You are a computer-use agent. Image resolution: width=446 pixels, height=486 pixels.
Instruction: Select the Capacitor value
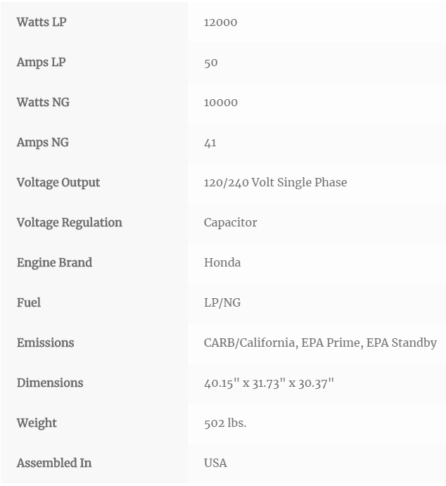230,222
